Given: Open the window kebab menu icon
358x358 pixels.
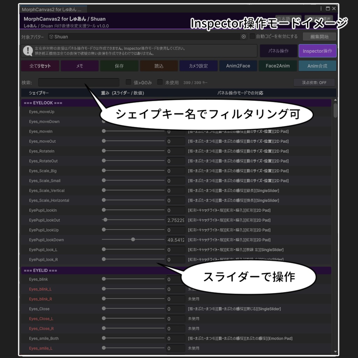Looking at the screenshot, I should (321, 8).
